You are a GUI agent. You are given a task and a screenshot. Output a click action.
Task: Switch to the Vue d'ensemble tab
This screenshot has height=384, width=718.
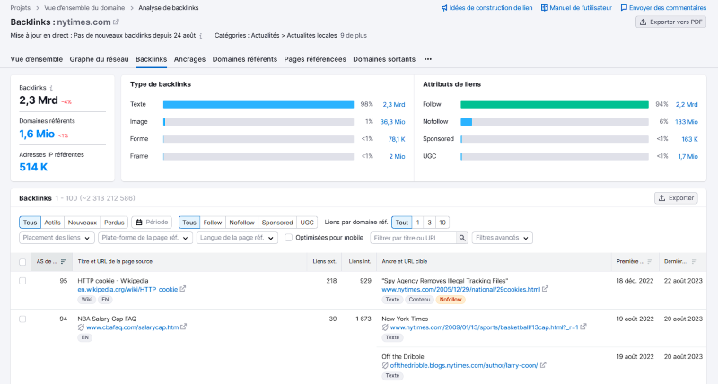(37, 59)
